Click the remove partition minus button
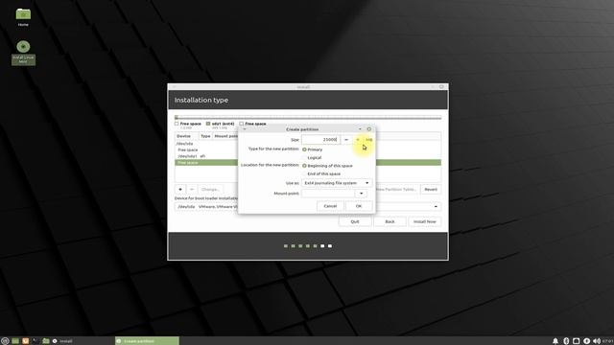Viewport: 614px width, 345px height. [192, 190]
